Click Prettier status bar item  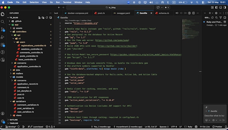pyautogui.click(x=217, y=127)
